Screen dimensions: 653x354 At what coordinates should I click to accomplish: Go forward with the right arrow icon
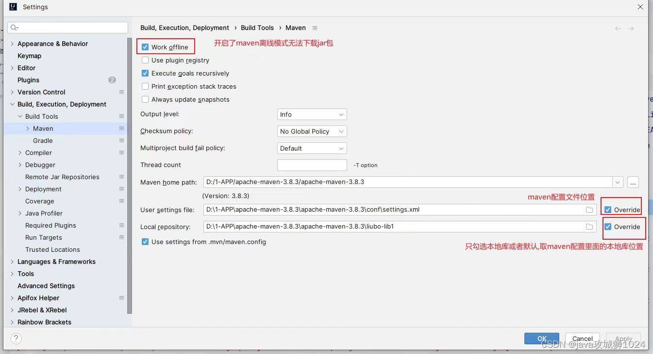pyautogui.click(x=631, y=29)
